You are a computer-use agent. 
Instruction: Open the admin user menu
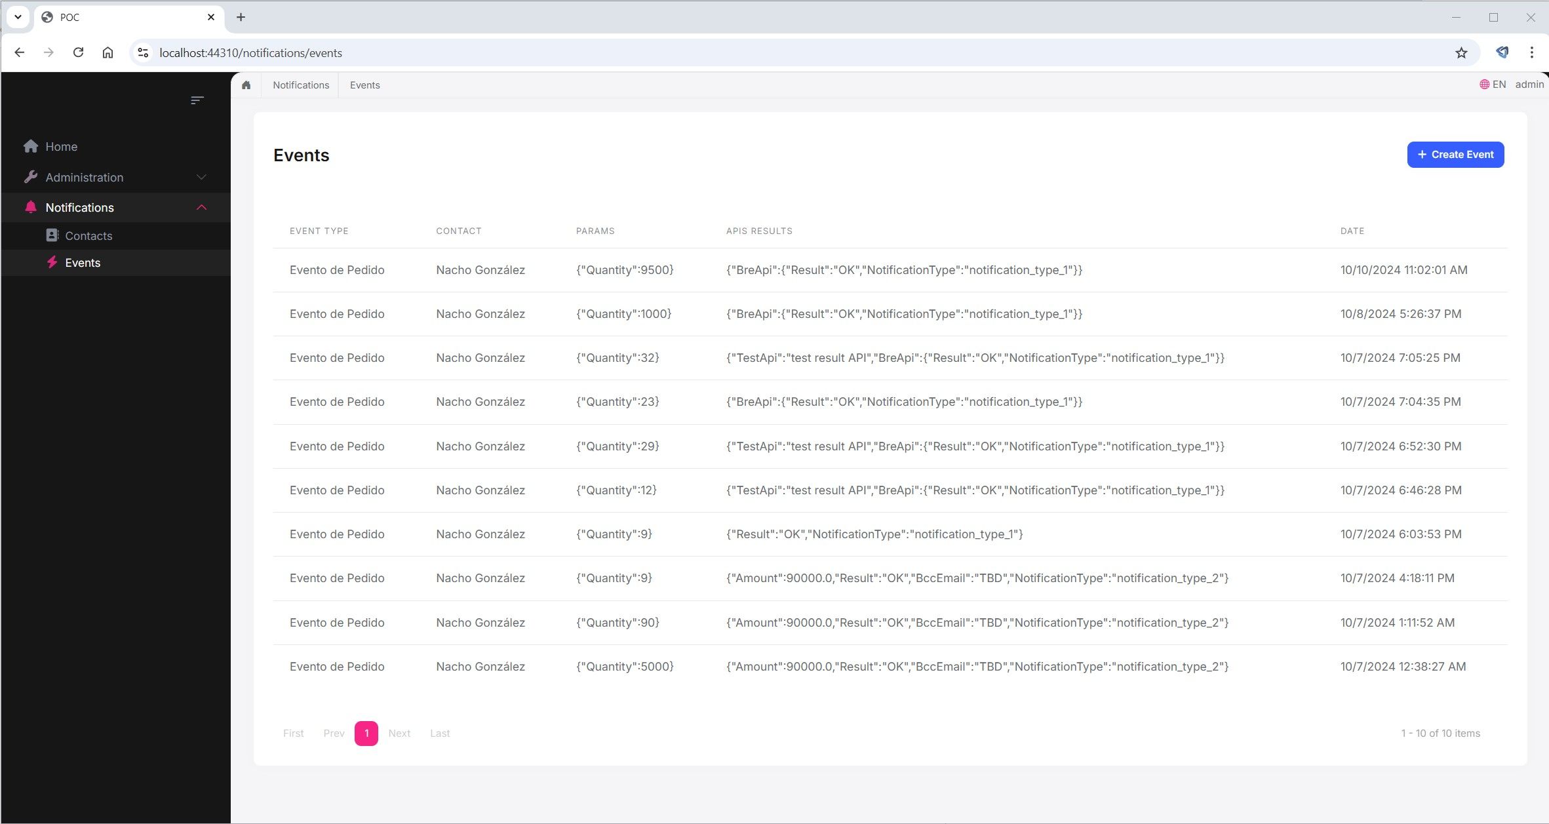pos(1529,85)
